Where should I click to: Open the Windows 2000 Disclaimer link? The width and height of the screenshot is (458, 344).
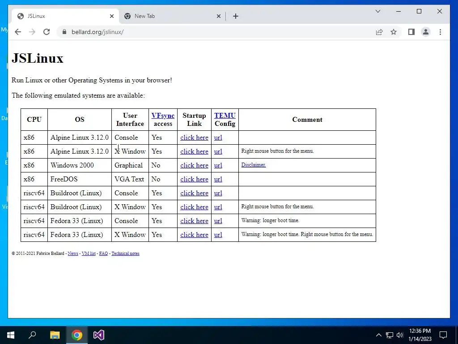[x=254, y=165]
